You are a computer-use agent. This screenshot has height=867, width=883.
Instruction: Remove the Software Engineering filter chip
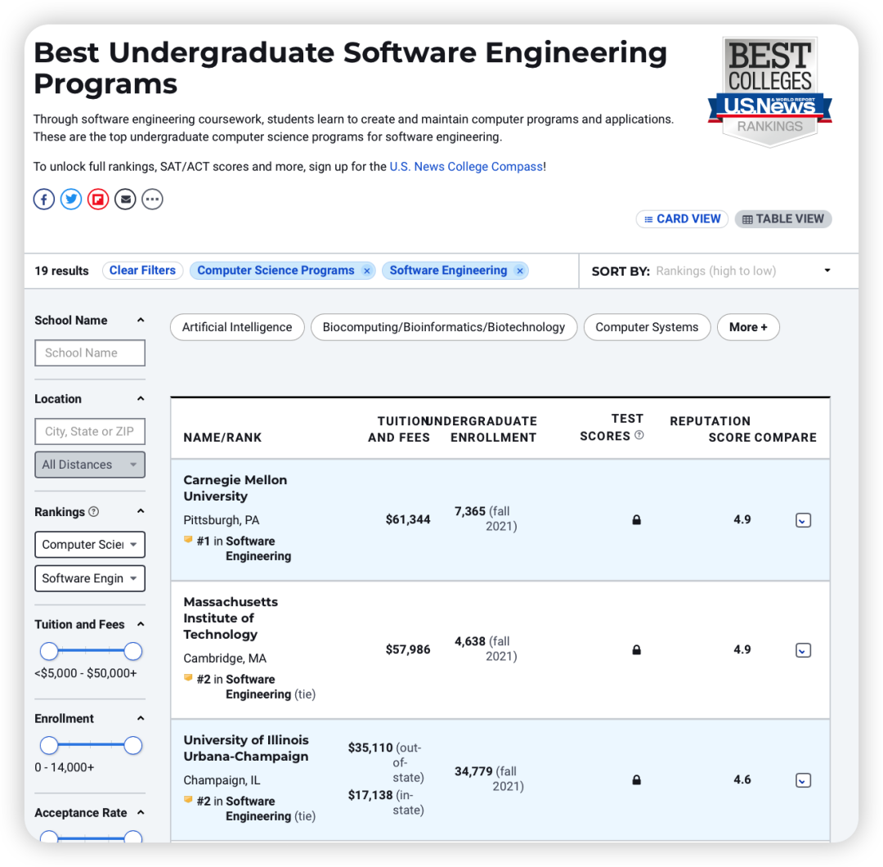[520, 271]
